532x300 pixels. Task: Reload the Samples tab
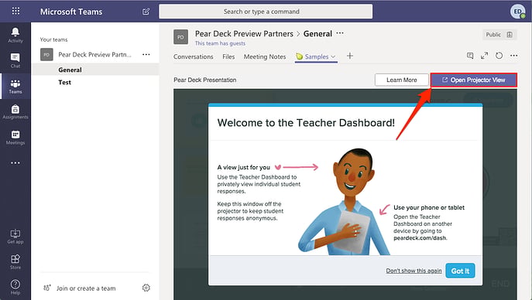(x=499, y=56)
